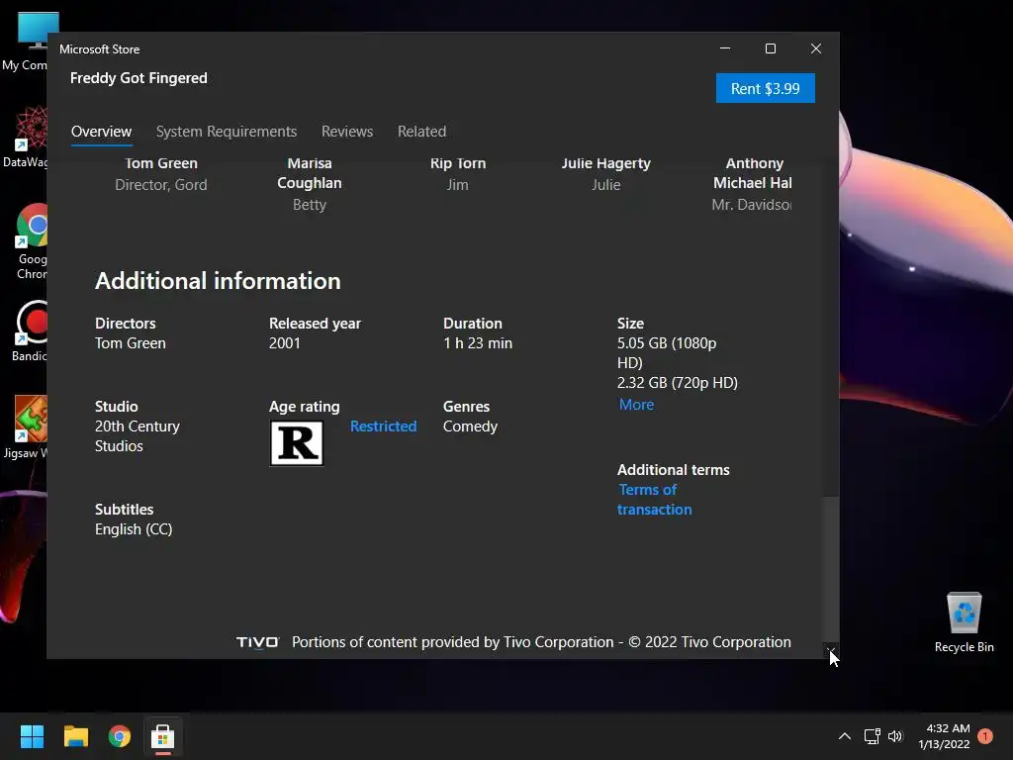Open the Reviews tab

pyautogui.click(x=347, y=132)
